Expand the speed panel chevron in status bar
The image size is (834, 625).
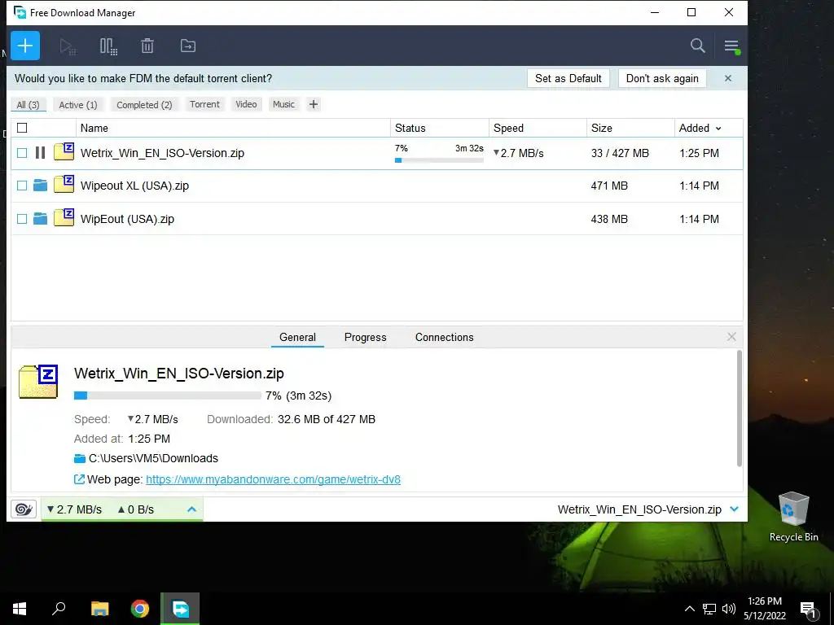click(192, 509)
